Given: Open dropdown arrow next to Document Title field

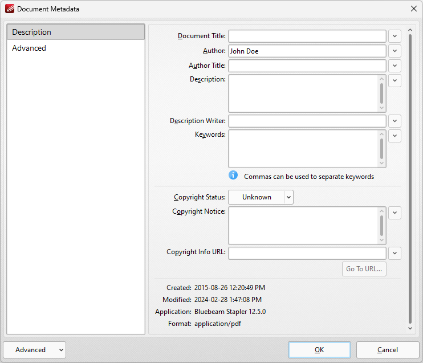Looking at the screenshot, I should [394, 36].
